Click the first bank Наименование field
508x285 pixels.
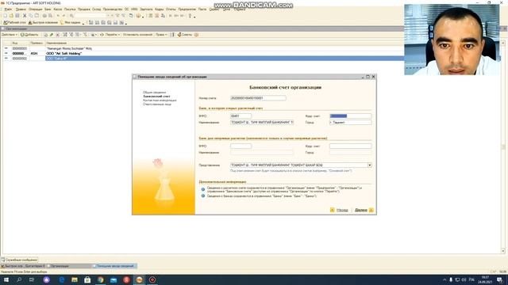point(262,123)
